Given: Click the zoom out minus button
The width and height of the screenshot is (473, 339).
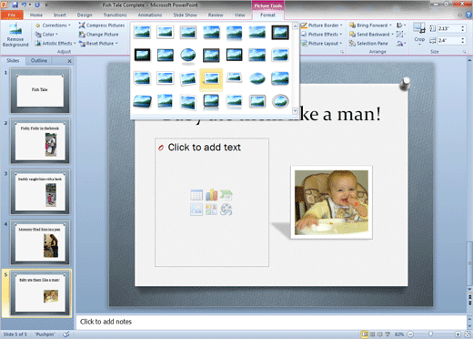Looking at the screenshot, I should [410, 334].
